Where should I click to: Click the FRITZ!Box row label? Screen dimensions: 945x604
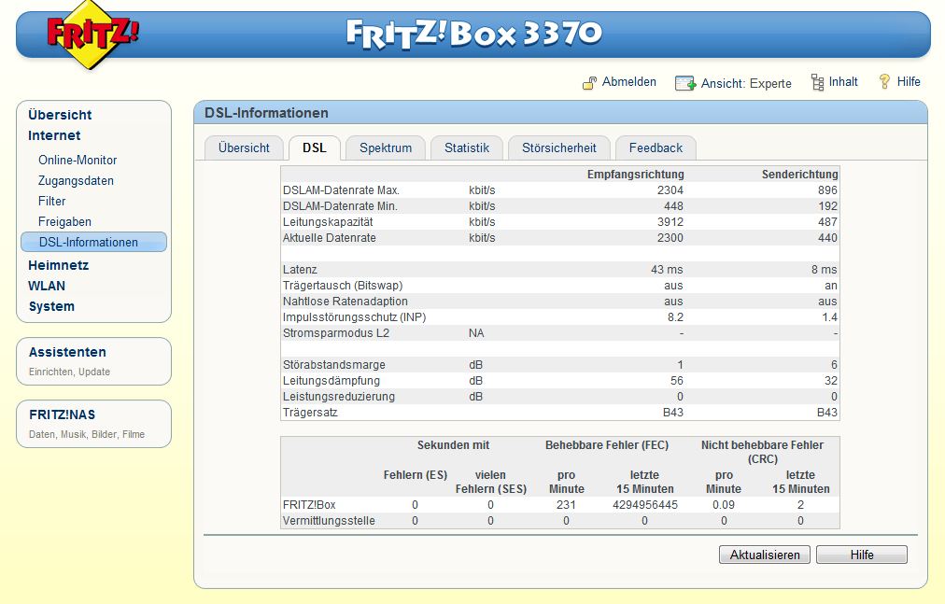pyautogui.click(x=309, y=504)
